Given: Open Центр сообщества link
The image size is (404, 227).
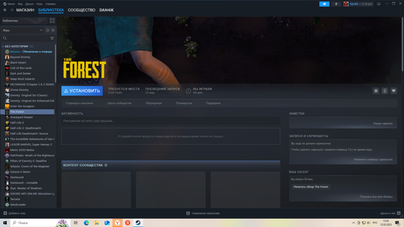Looking at the screenshot, I should [119, 103].
